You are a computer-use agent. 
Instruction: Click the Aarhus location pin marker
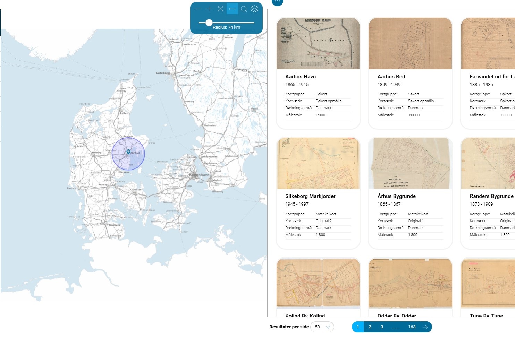(x=128, y=152)
